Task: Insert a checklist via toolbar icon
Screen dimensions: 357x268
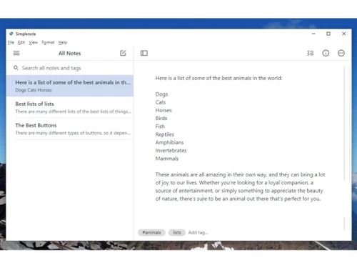Action: click(x=311, y=53)
